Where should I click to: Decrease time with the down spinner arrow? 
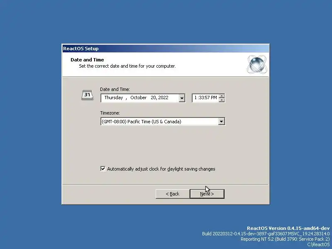pos(222,100)
